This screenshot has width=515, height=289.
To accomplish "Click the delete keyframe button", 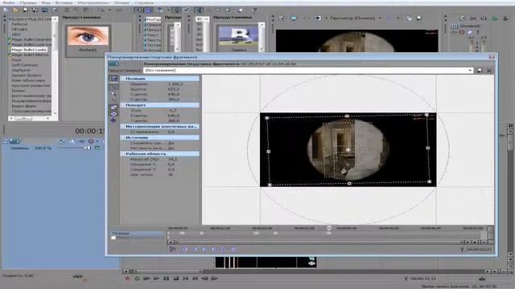I will click(233, 250).
